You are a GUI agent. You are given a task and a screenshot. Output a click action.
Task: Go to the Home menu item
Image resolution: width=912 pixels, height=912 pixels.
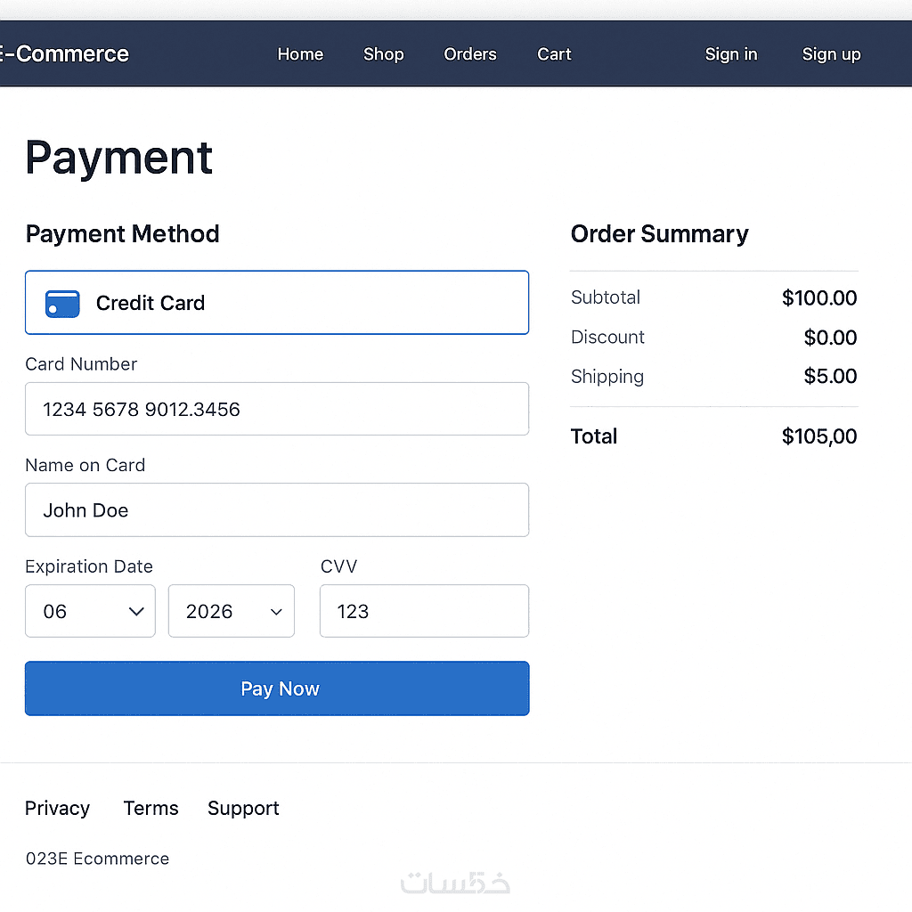(x=300, y=54)
